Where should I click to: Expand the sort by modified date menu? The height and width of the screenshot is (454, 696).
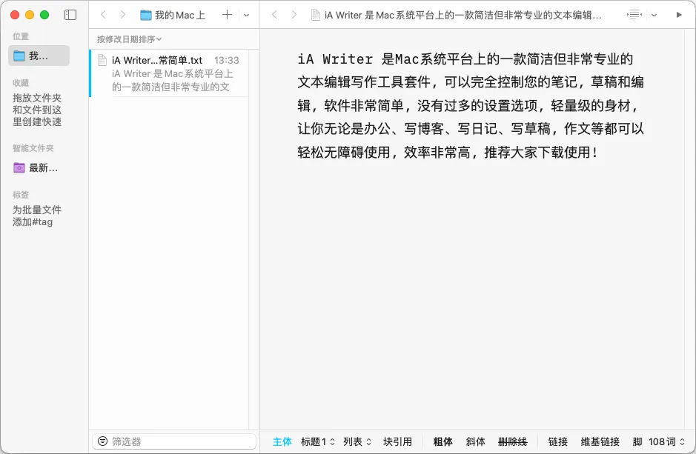click(x=129, y=39)
